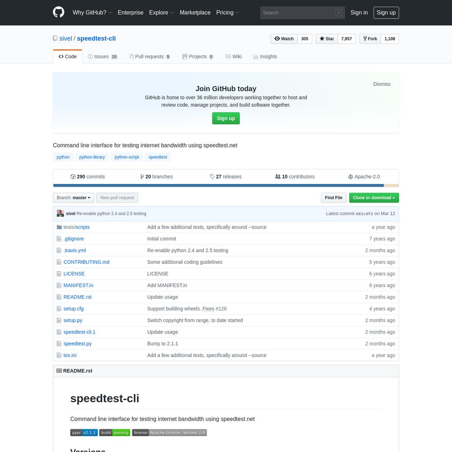Viewport: 452px width, 452px height.
Task: Open the README.rst file link
Action: tap(78, 297)
